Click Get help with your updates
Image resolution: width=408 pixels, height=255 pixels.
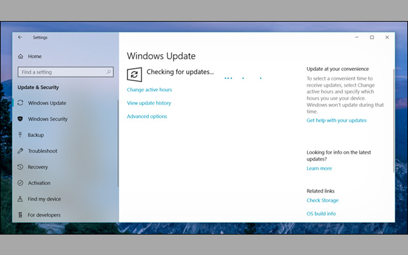(336, 120)
